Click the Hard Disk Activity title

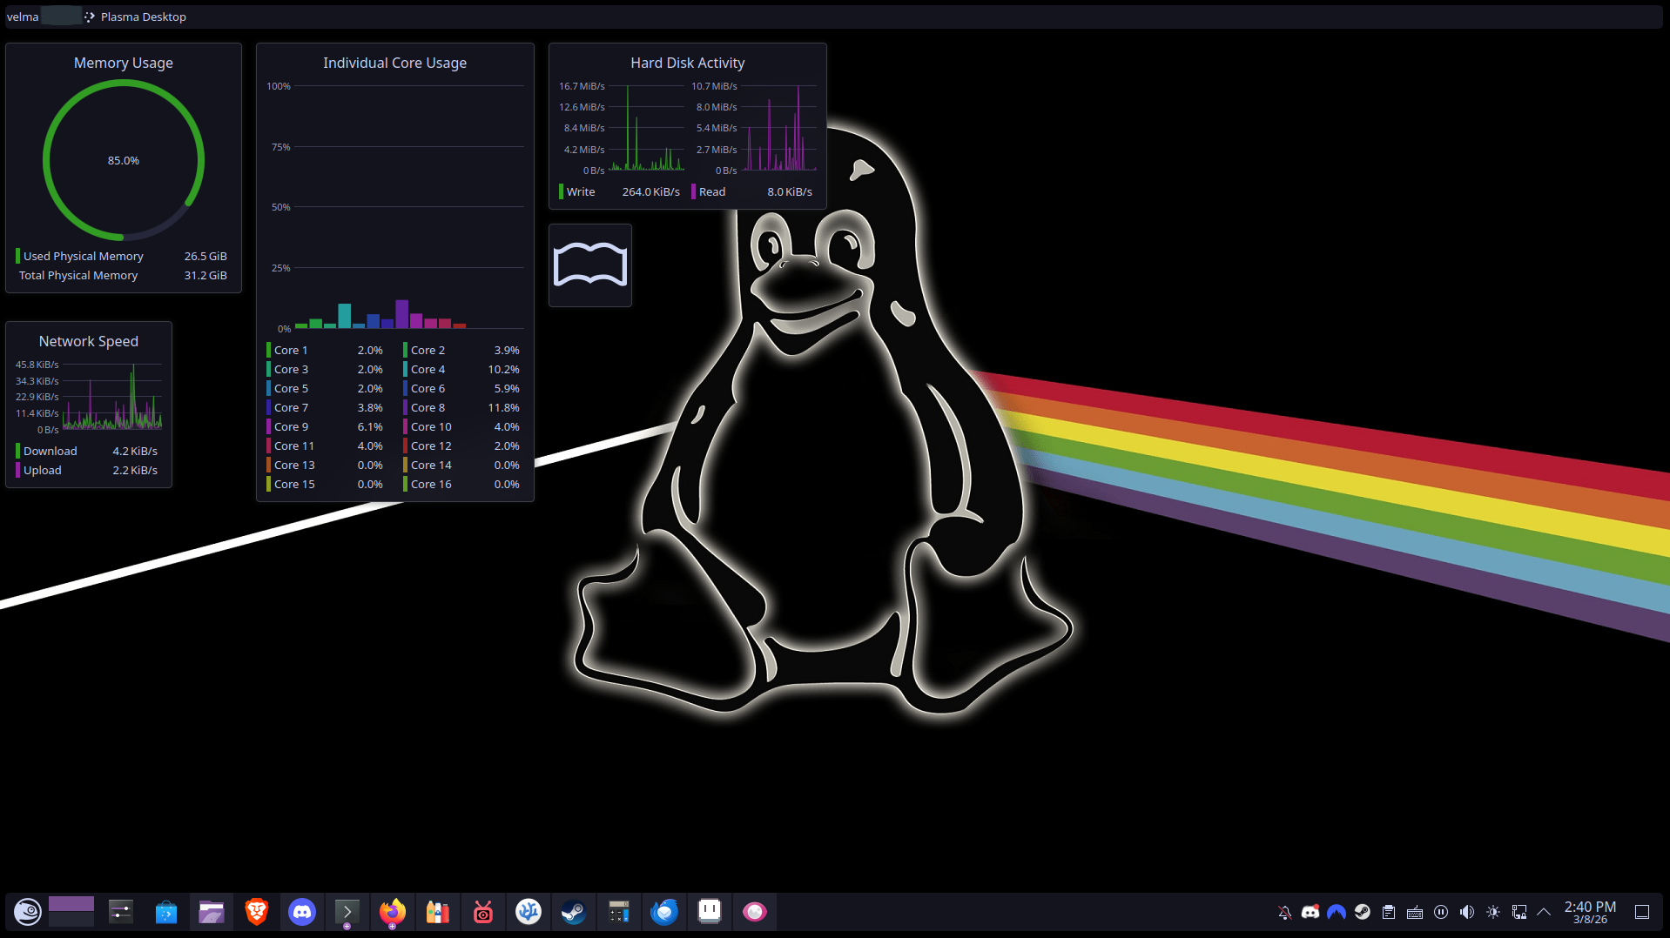click(688, 63)
